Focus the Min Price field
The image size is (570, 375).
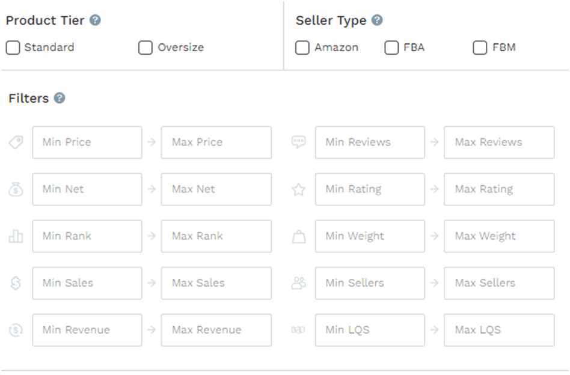pos(87,142)
